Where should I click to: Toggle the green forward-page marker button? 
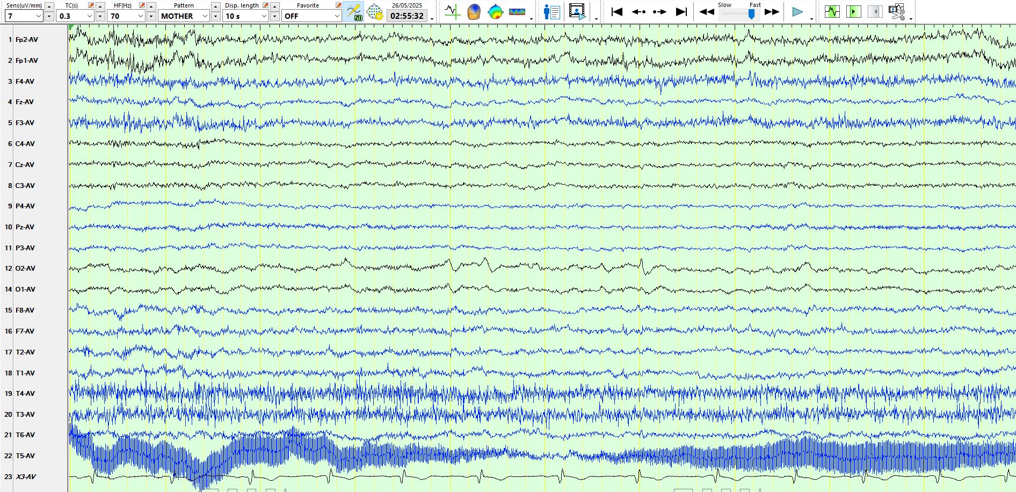pyautogui.click(x=853, y=11)
